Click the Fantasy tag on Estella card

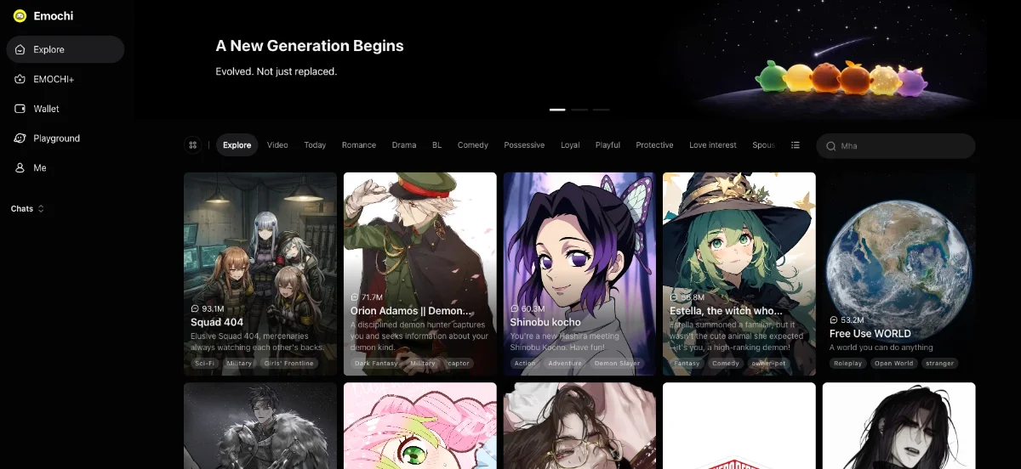[x=687, y=363]
